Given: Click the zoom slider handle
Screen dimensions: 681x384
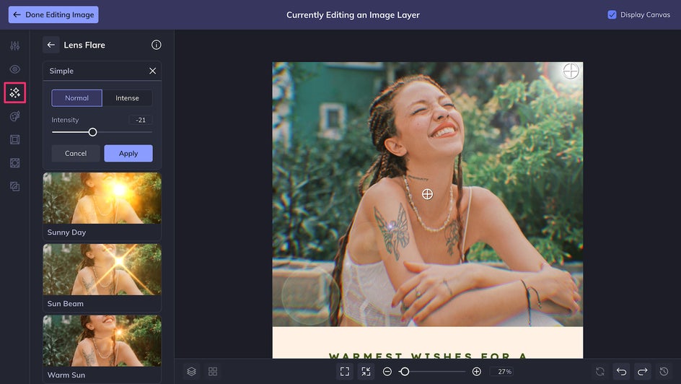Looking at the screenshot, I should click(x=404, y=372).
